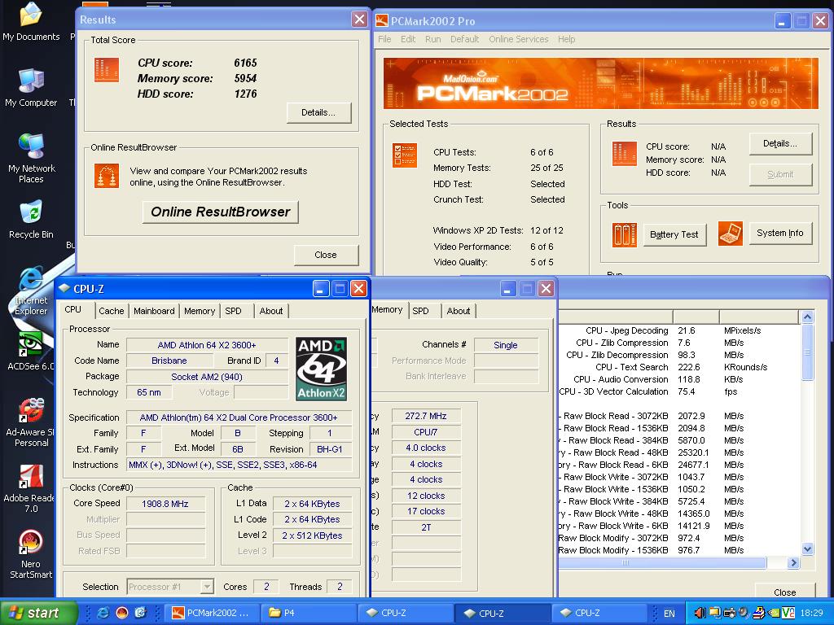The image size is (834, 625).
Task: Click the Brisbane code name field
Action: 169,361
